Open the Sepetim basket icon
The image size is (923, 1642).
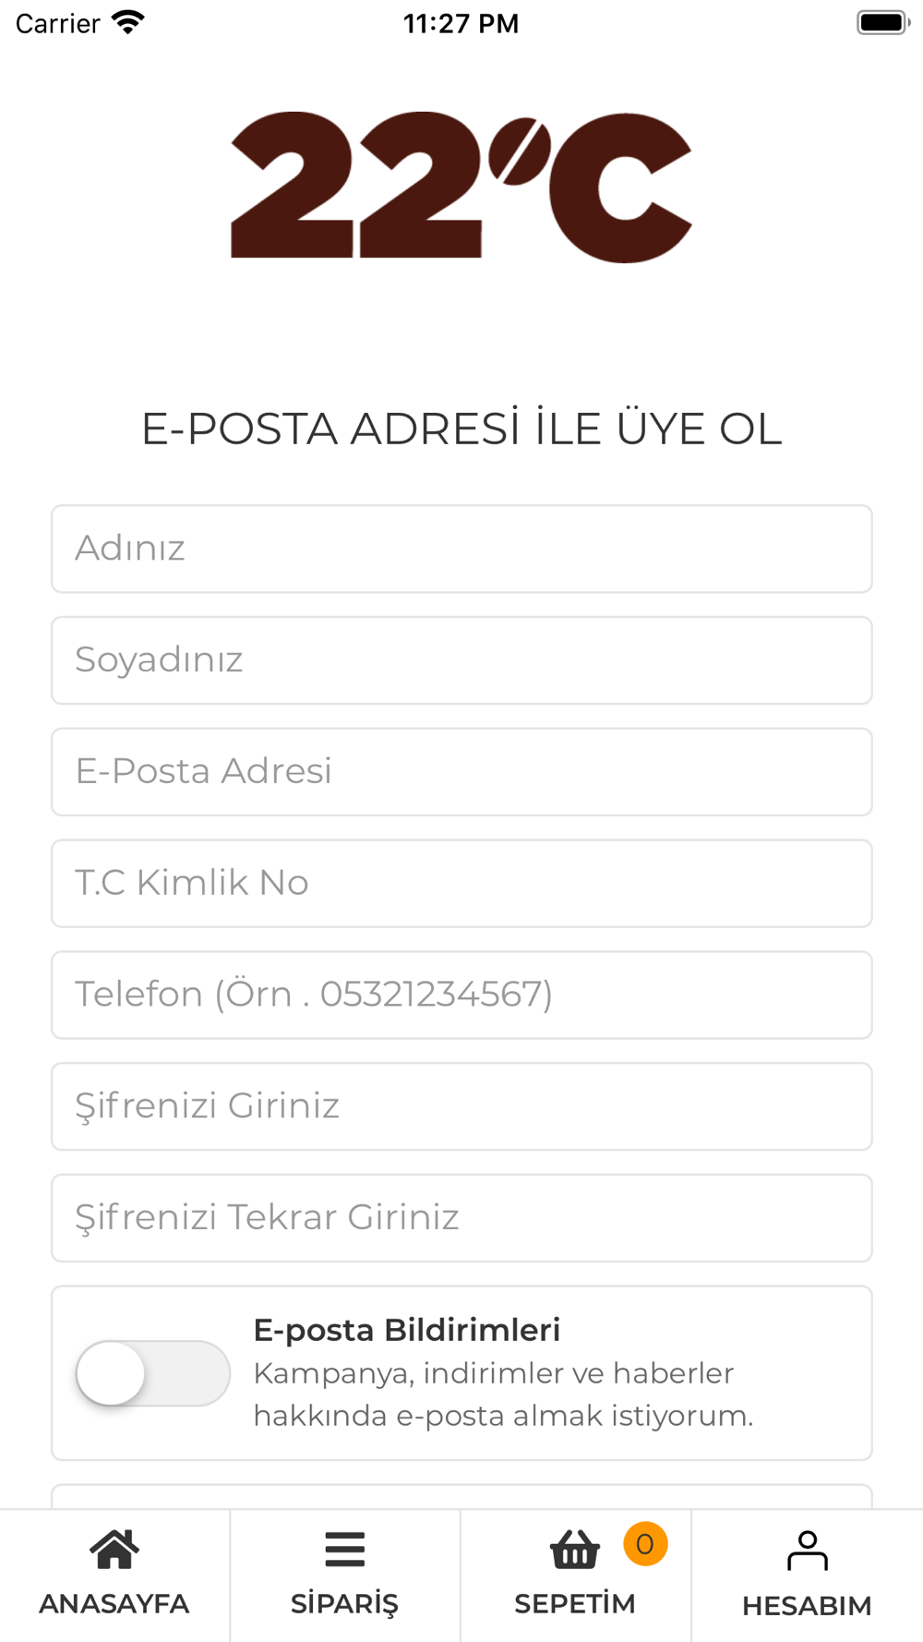[x=575, y=1550]
